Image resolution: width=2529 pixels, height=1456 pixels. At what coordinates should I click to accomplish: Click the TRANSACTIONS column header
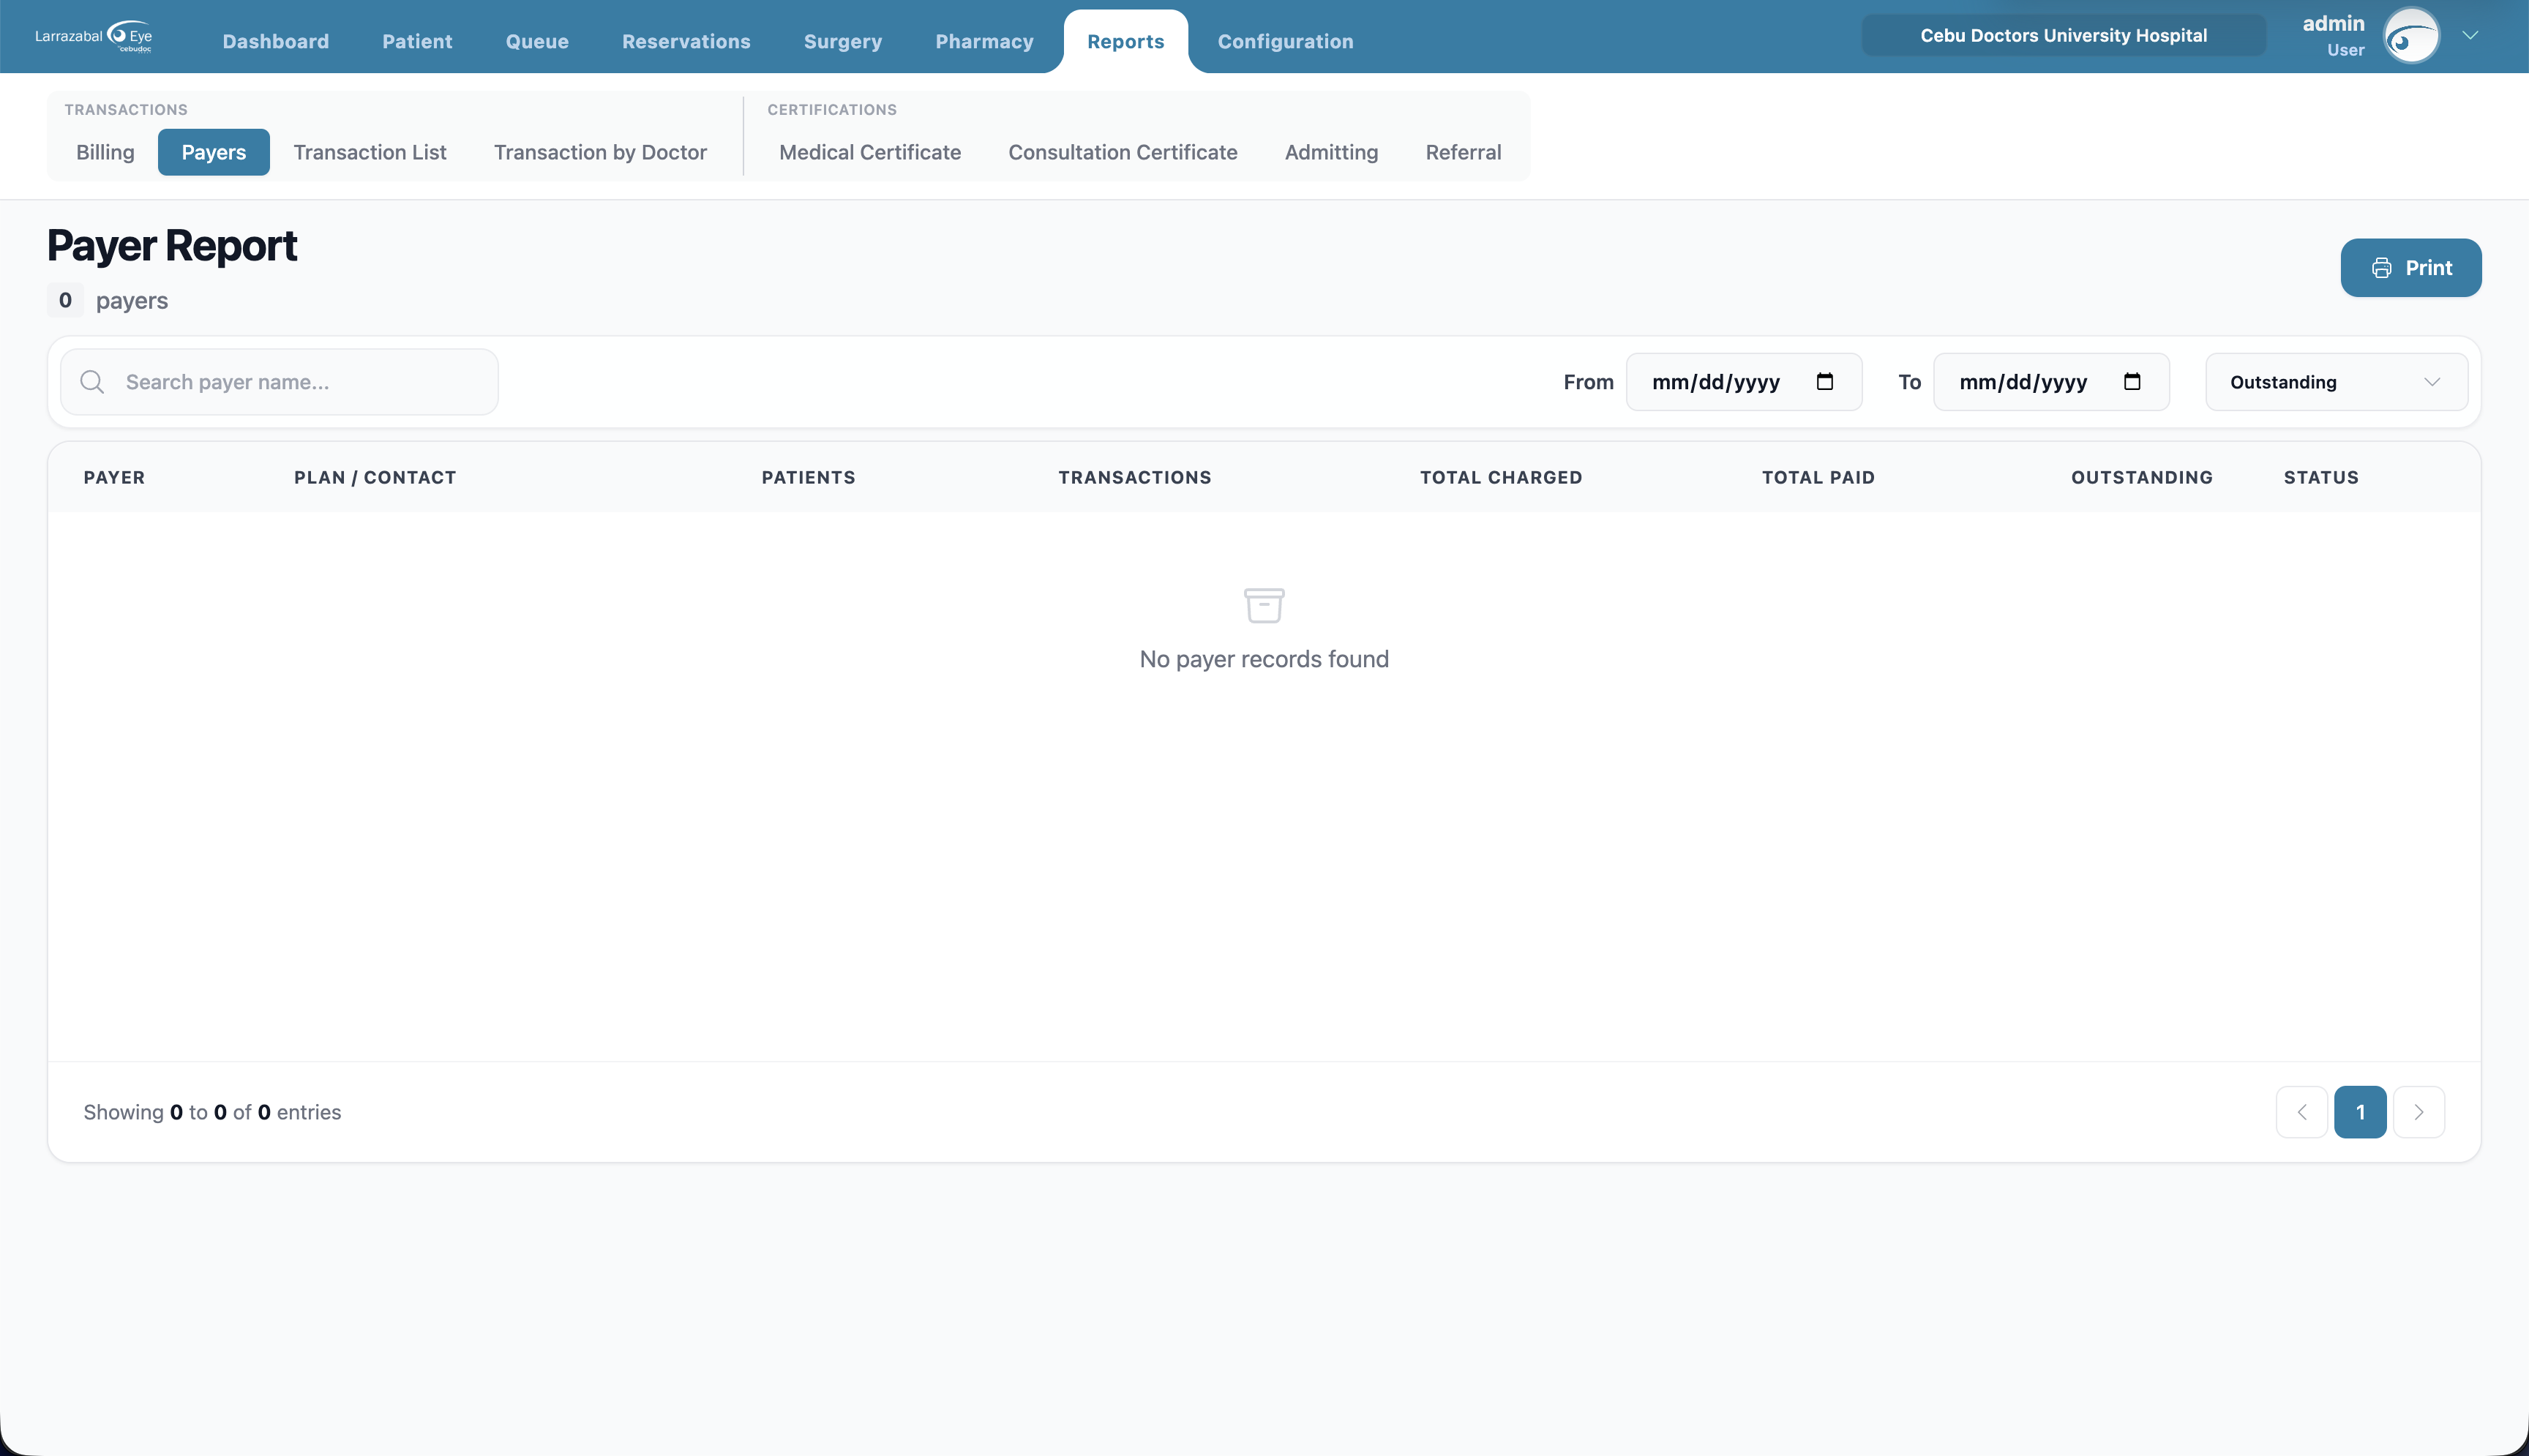[1135, 477]
